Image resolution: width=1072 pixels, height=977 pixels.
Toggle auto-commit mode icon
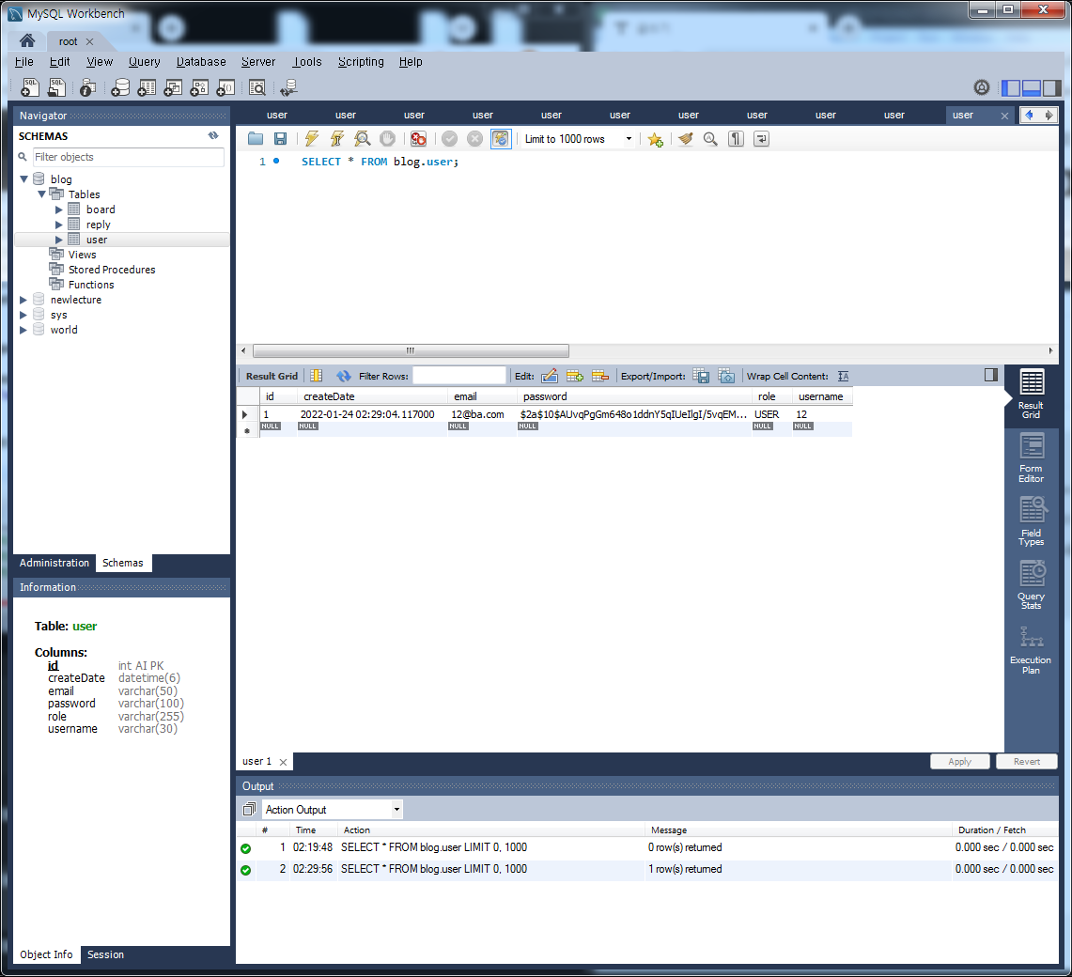click(501, 139)
